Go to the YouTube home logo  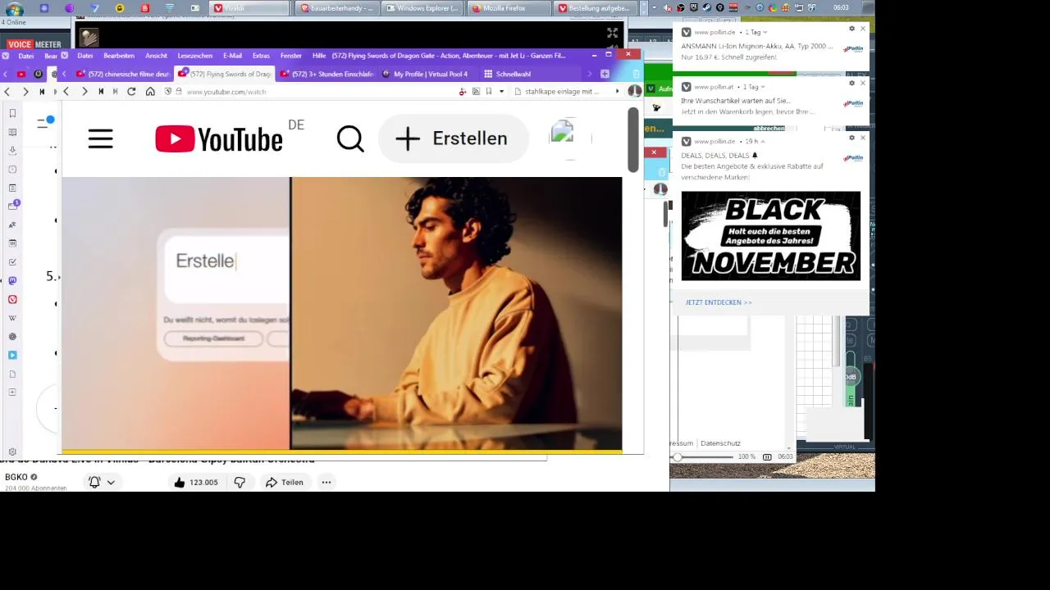tap(219, 139)
